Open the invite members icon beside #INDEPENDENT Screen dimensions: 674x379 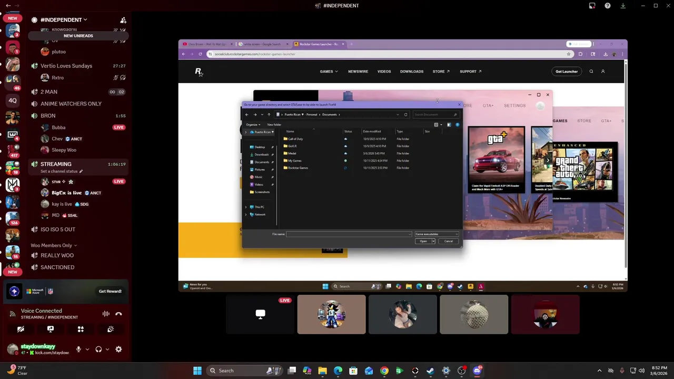click(x=123, y=20)
